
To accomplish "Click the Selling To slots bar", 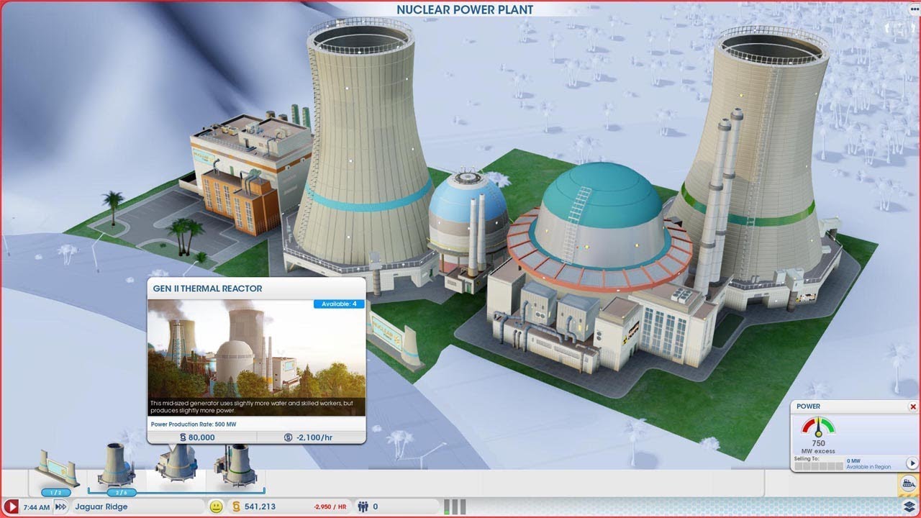I will [x=818, y=466].
